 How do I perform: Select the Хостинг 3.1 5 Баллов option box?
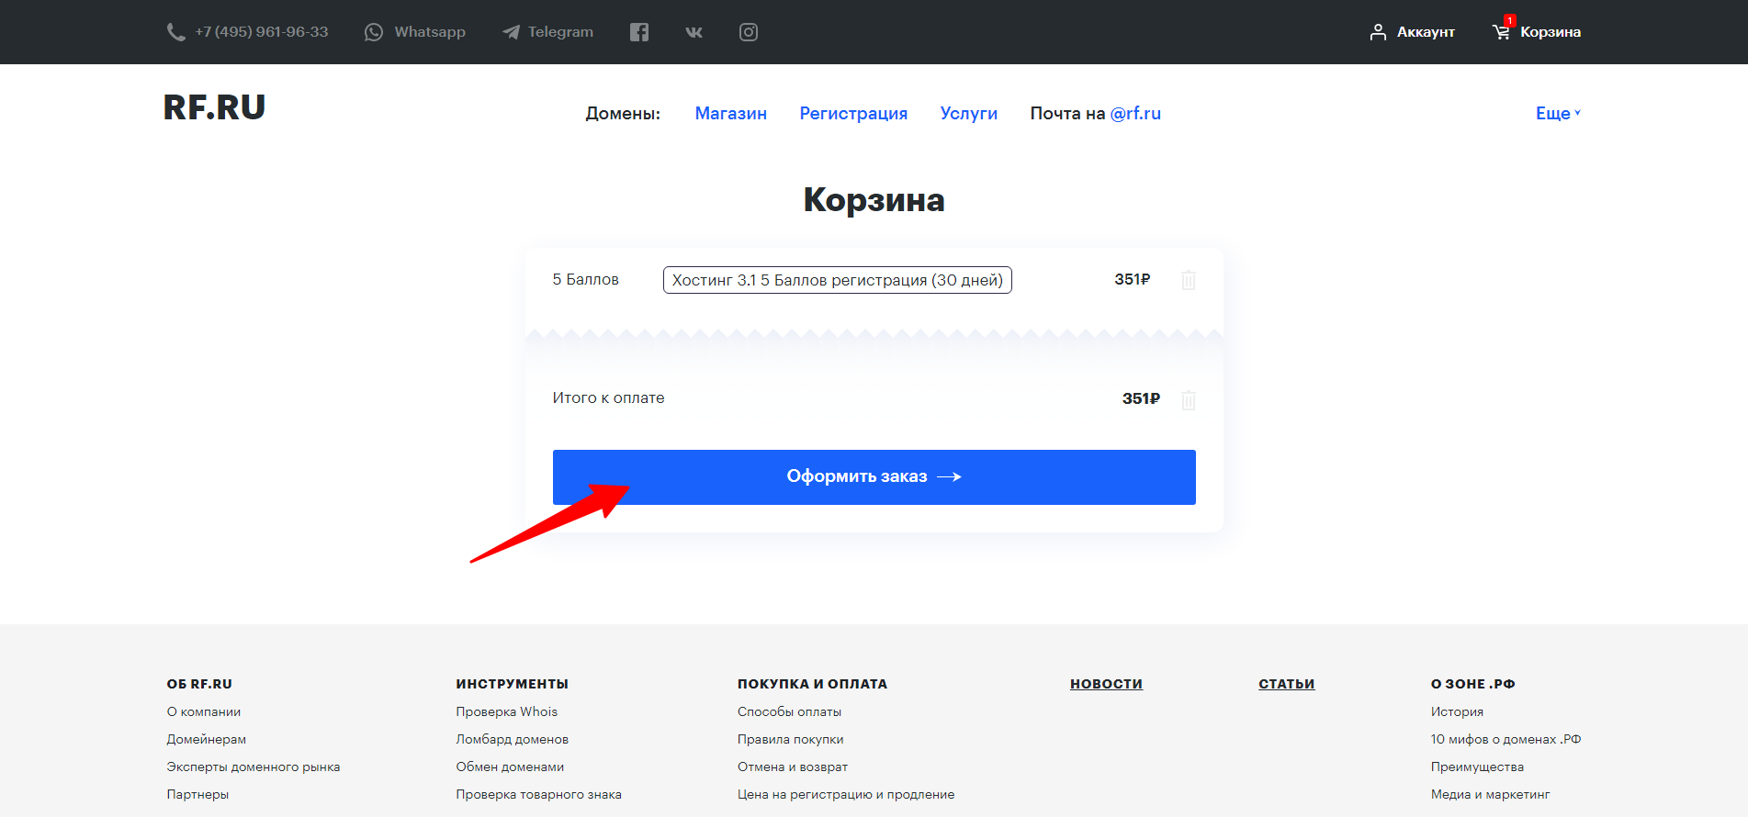click(x=837, y=280)
